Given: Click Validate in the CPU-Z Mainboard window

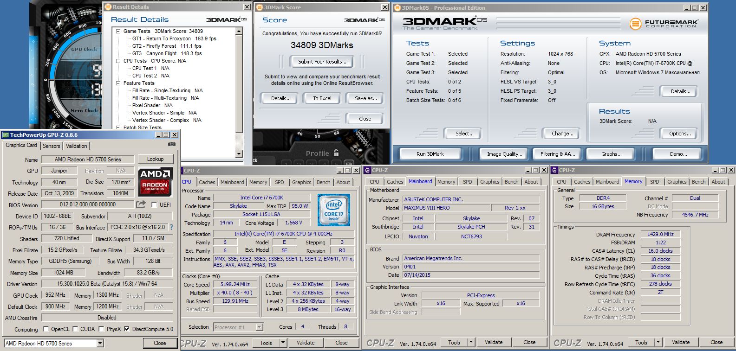Looking at the screenshot, I should point(494,342).
